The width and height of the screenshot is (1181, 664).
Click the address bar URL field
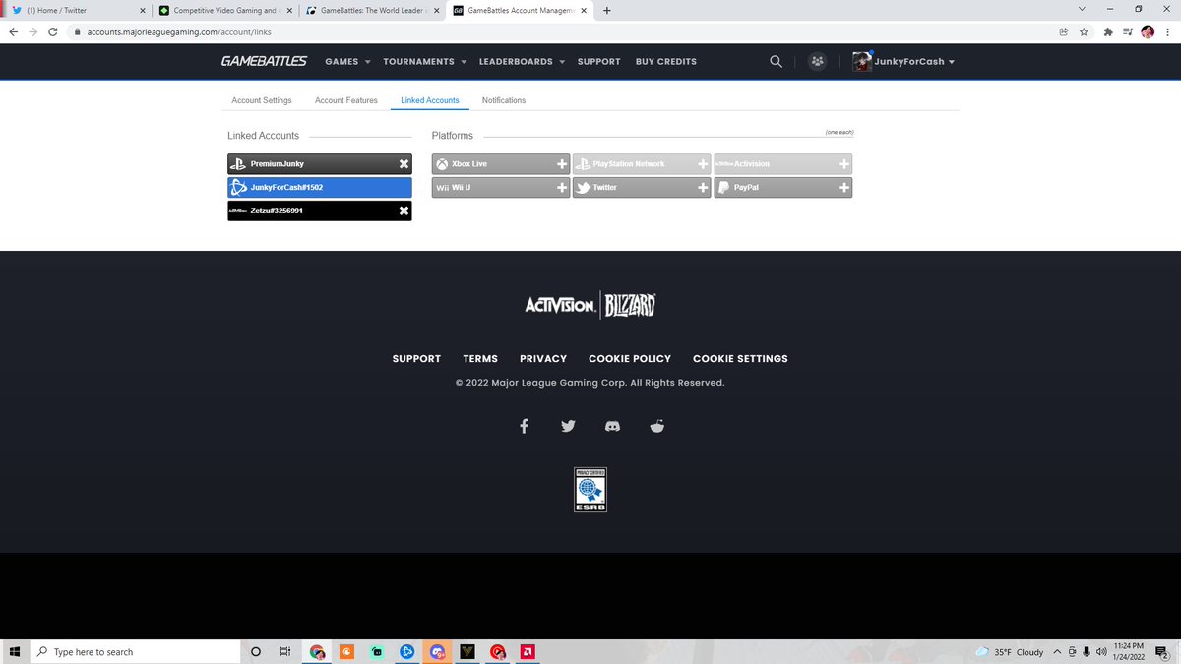(x=561, y=31)
